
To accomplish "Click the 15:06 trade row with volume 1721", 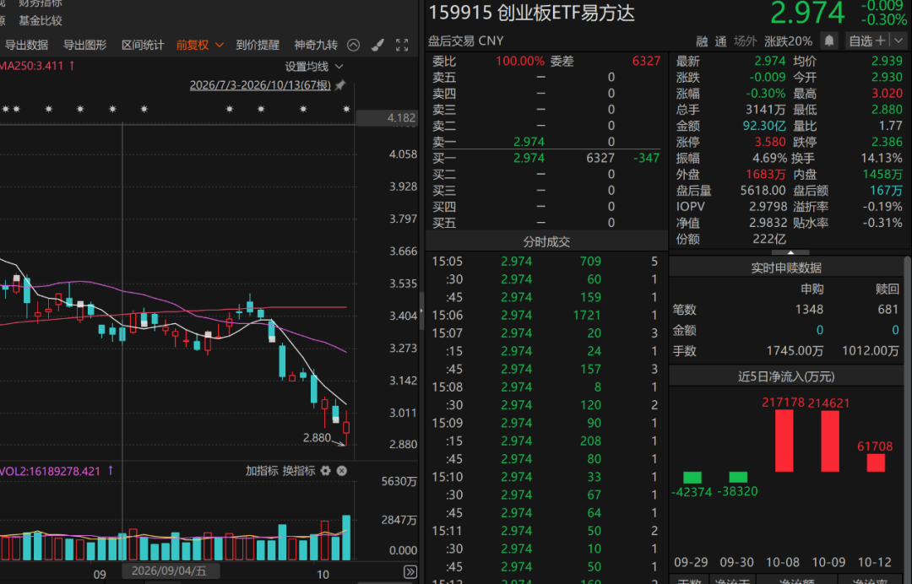I will click(x=545, y=315).
